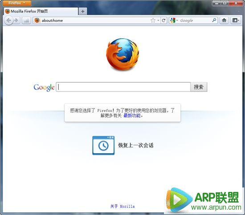
Task: Click the large Firefox logo
Action: [122, 55]
